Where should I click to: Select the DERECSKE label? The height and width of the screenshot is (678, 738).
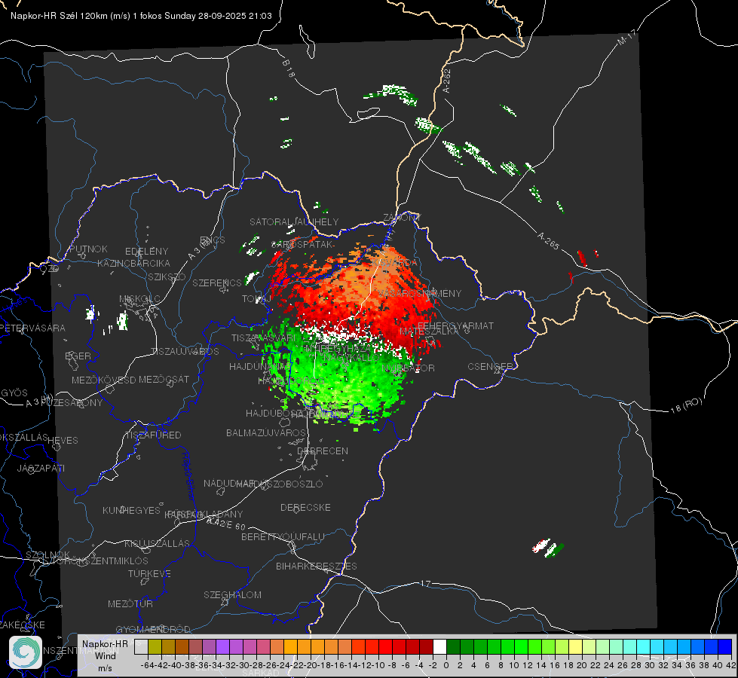[305, 508]
